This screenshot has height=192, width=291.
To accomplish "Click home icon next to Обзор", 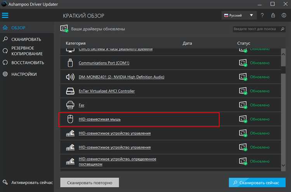I will [x=5, y=28].
